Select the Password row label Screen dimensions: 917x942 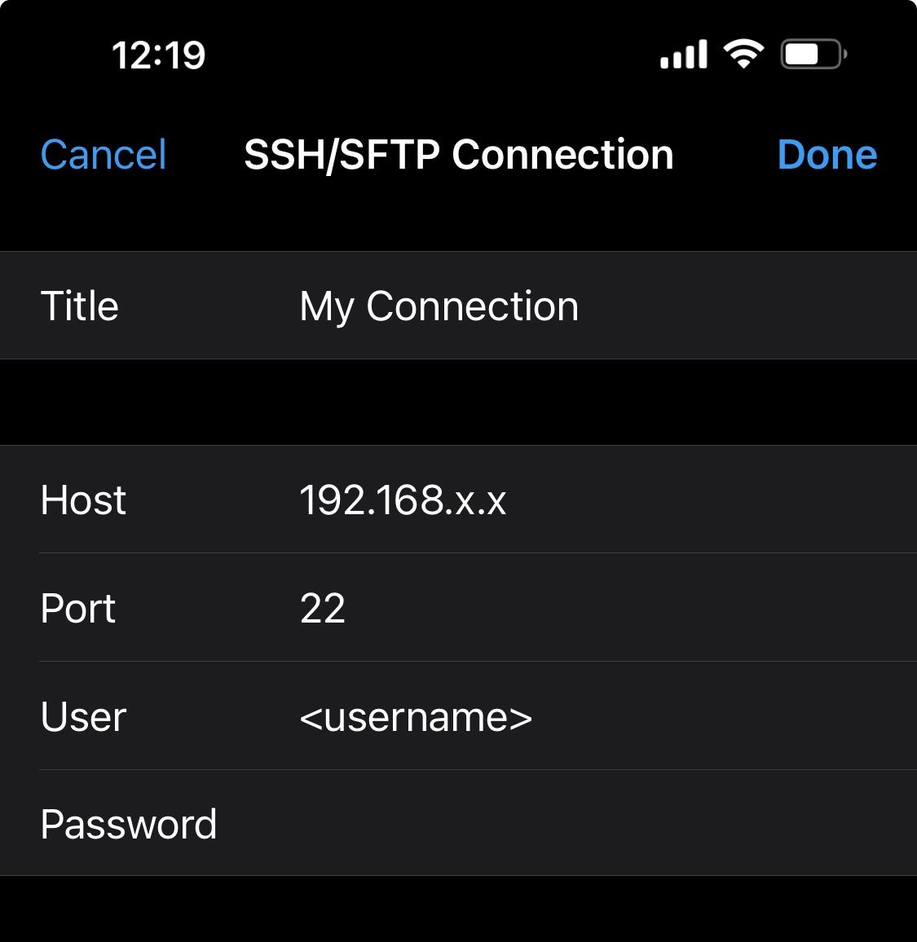129,824
